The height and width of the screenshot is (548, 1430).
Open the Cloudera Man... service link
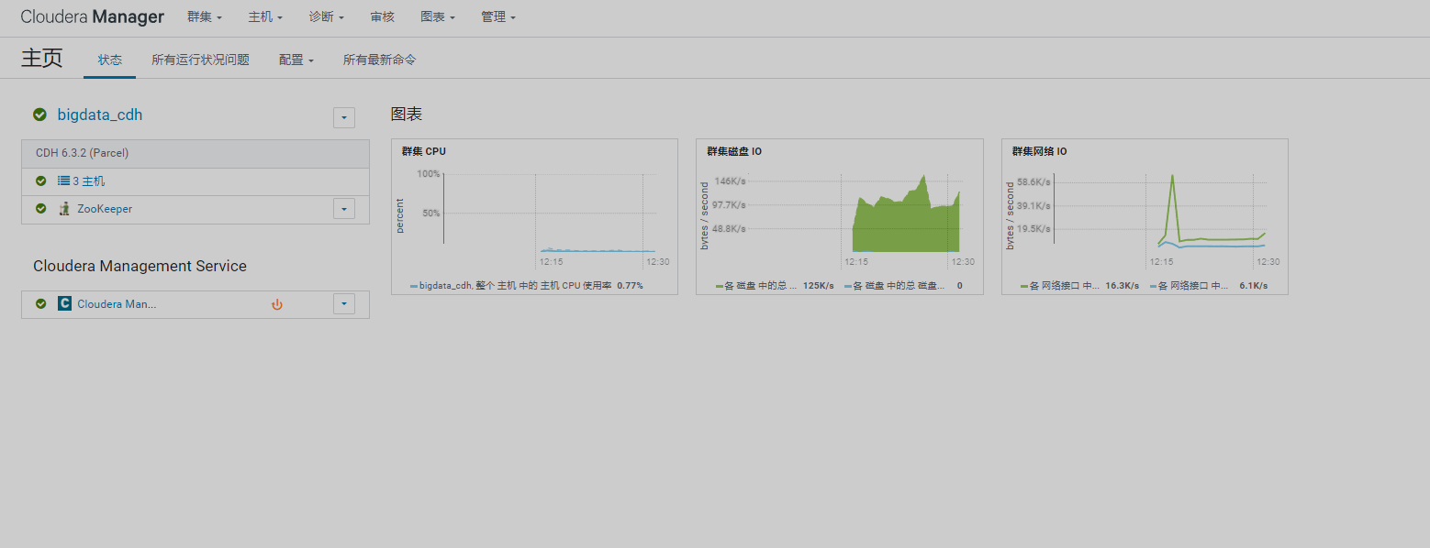click(x=117, y=304)
